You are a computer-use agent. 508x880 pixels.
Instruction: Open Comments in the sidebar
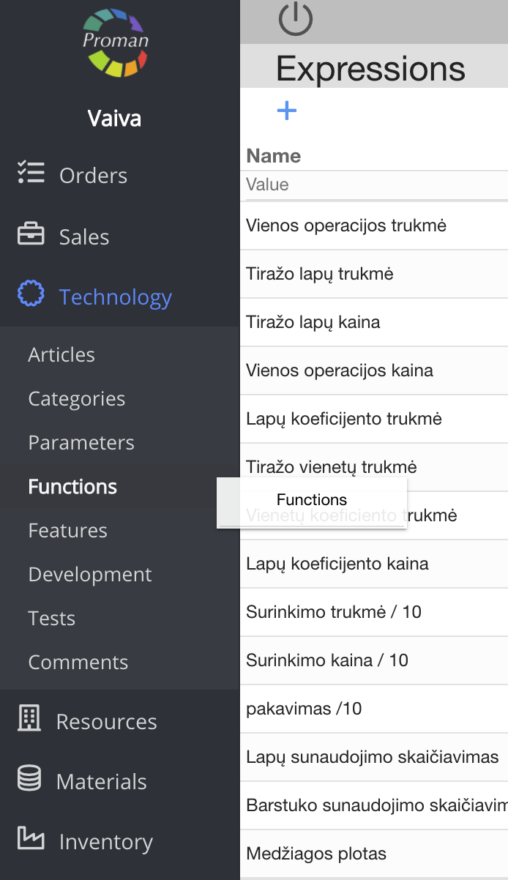(78, 663)
